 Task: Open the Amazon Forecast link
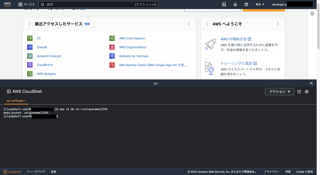[49, 56]
